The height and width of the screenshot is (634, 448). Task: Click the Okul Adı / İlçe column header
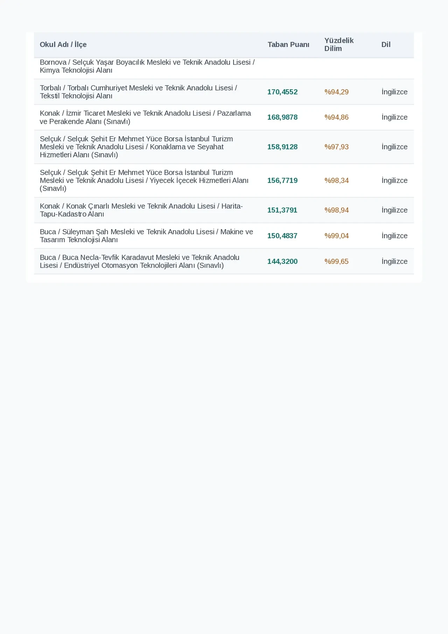click(63, 45)
